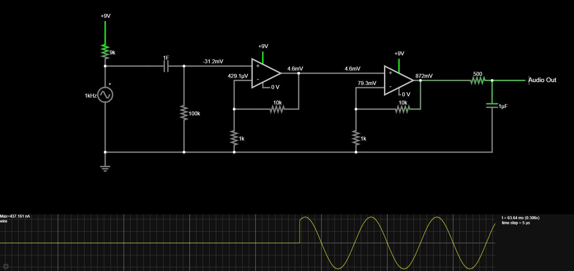The width and height of the screenshot is (574, 271).
Task: Click the Max=437.161 nA scope readout
Action: tap(15, 216)
